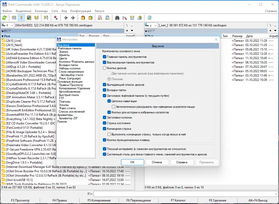Open the Запуск menu
The width and height of the screenshot is (279, 204).
click(99, 11)
